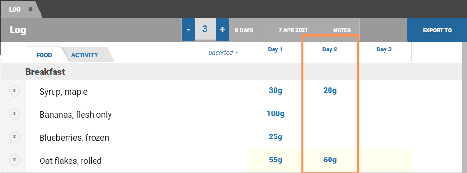
Task: Edit Syrup maple Day 1 amount 30g
Action: [275, 91]
